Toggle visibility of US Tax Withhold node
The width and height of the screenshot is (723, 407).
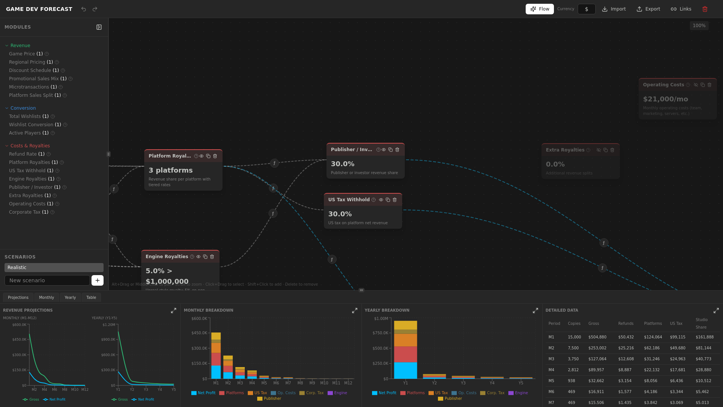pos(381,200)
